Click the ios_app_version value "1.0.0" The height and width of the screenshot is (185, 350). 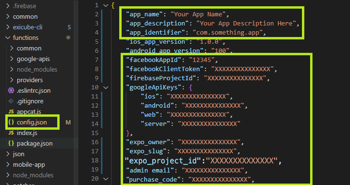[209, 42]
